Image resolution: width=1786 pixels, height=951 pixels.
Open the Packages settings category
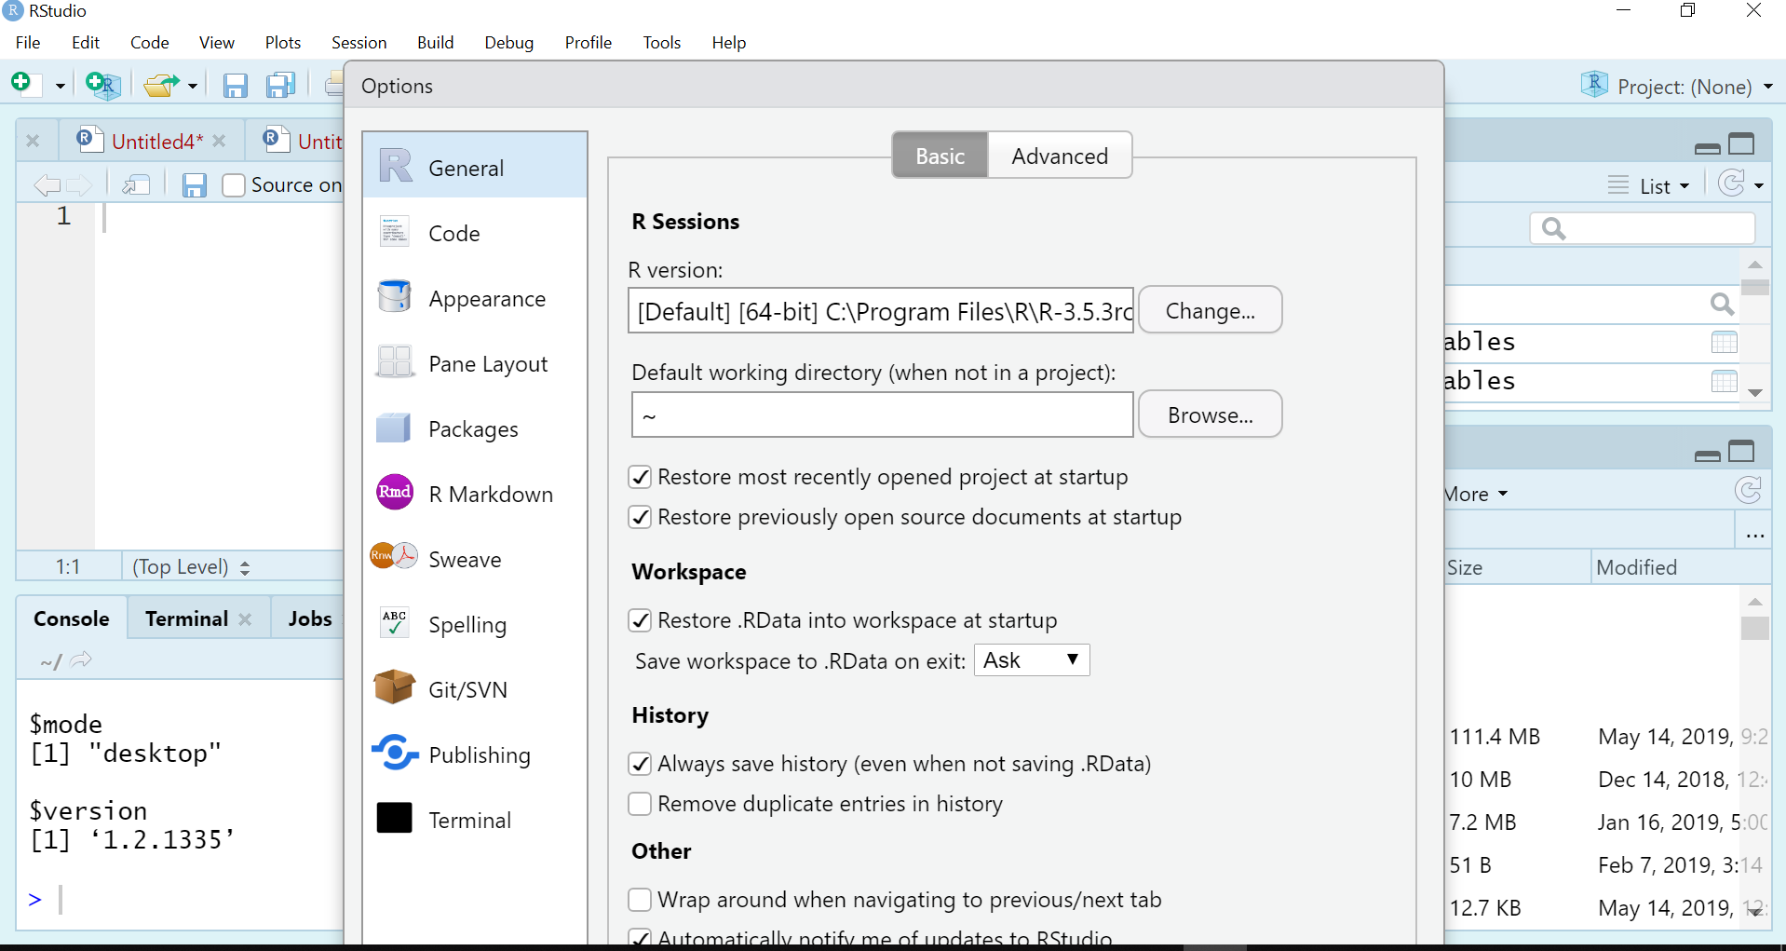point(473,428)
